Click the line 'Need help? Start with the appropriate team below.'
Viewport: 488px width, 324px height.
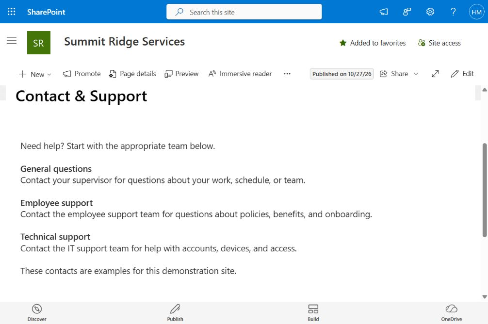click(118, 146)
